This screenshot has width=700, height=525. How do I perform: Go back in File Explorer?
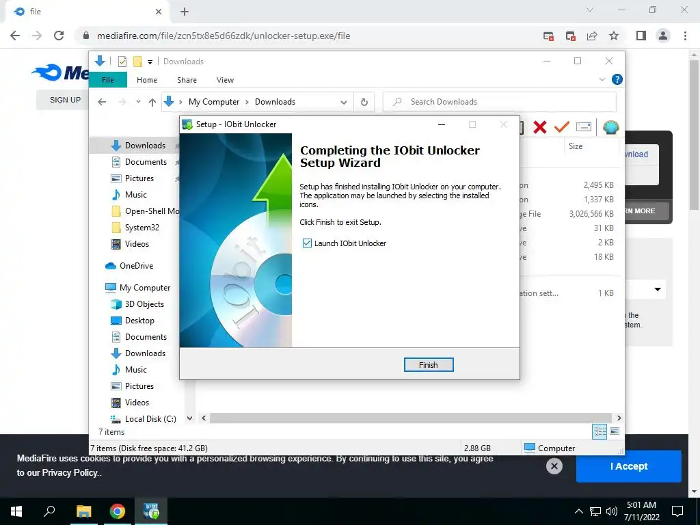click(x=102, y=102)
